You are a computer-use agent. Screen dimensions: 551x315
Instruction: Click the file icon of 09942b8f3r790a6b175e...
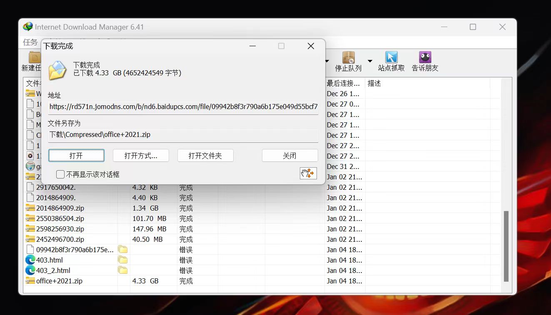coord(30,250)
